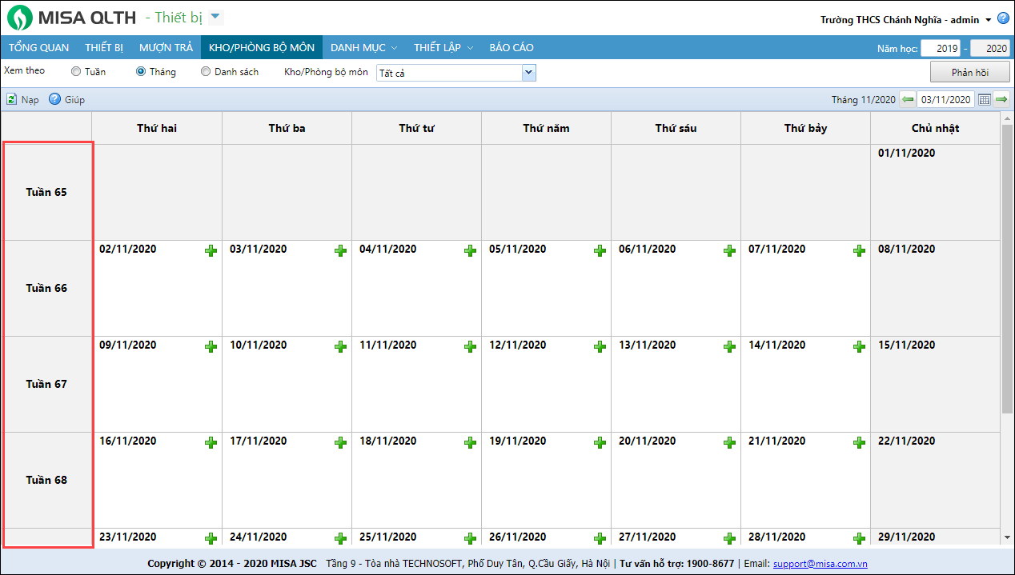The width and height of the screenshot is (1015, 575).
Task: Click the Phản hồi button
Action: pyautogui.click(x=969, y=72)
